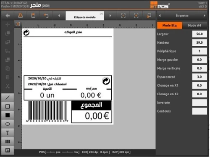210x157 pixels.
Task: Click the paste icon in sidebar
Action: point(8,77)
